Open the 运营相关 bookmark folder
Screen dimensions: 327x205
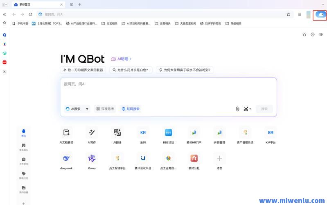162,23
